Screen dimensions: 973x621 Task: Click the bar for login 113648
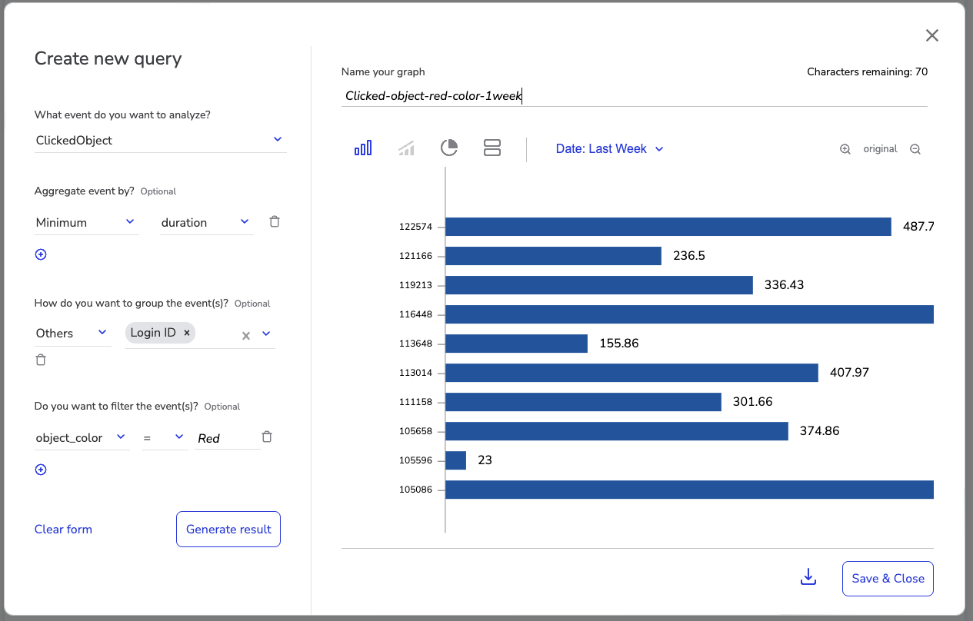tap(516, 344)
